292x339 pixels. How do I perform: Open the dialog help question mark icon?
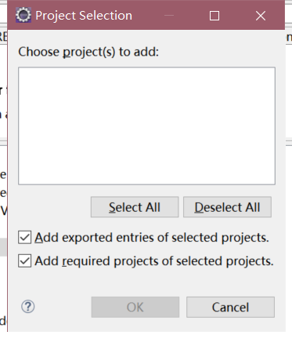(x=27, y=307)
